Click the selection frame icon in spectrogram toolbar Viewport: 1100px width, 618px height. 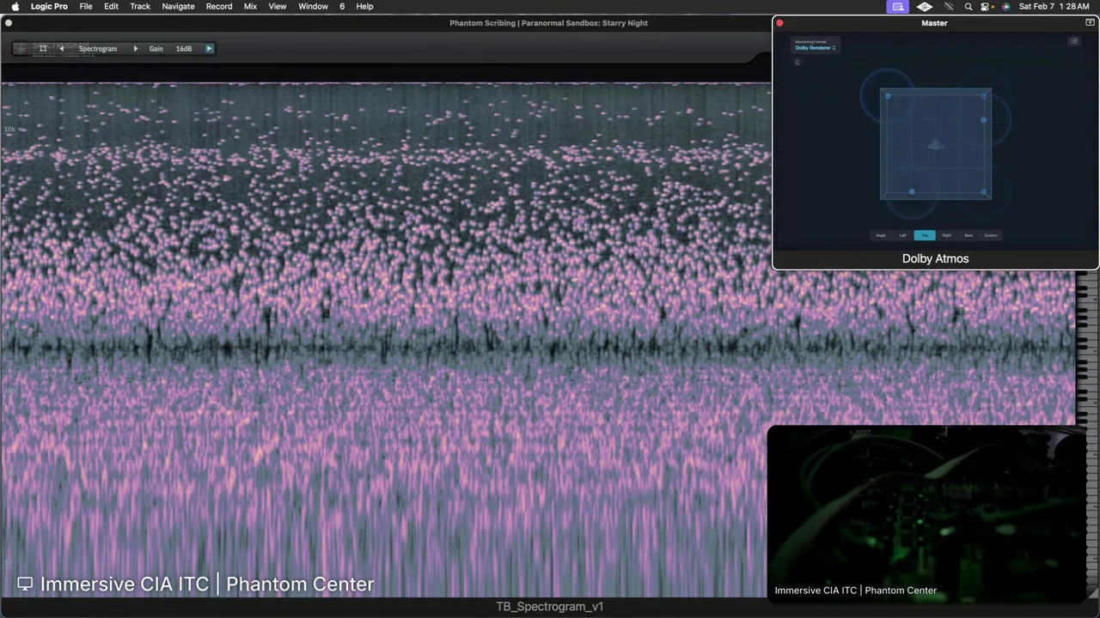point(43,49)
